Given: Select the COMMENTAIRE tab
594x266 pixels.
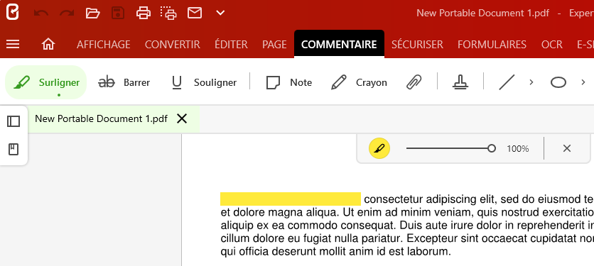Looking at the screenshot, I should [339, 44].
